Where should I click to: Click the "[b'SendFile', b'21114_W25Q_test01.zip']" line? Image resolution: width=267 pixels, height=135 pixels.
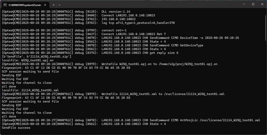point(37,57)
